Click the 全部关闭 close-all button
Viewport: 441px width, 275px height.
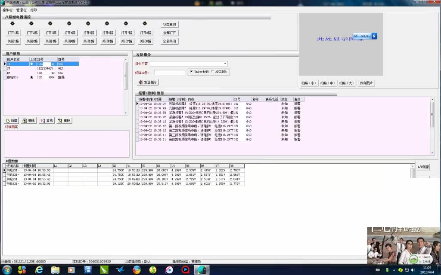click(x=170, y=41)
